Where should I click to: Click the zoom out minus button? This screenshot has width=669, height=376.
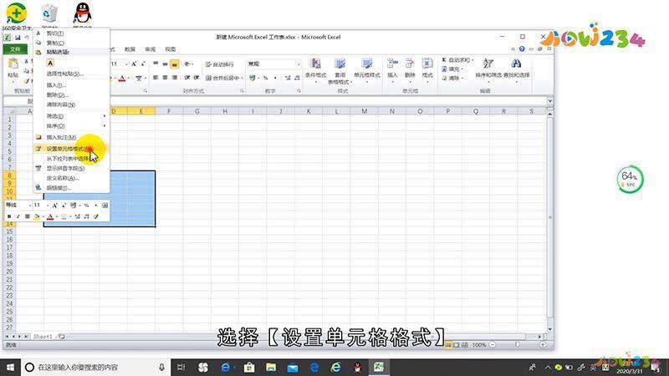[493, 344]
